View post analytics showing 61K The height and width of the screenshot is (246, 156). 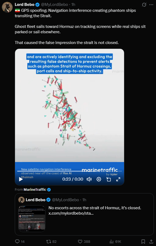click(x=111, y=241)
